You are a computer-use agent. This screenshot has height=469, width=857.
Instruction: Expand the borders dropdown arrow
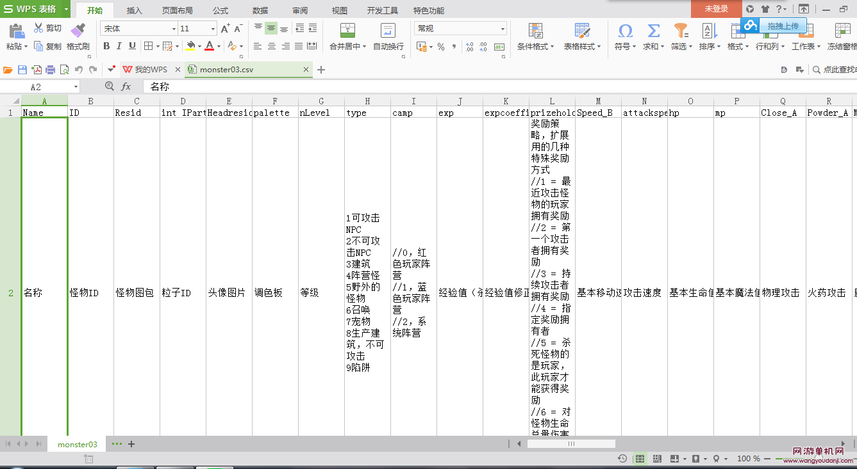point(157,46)
